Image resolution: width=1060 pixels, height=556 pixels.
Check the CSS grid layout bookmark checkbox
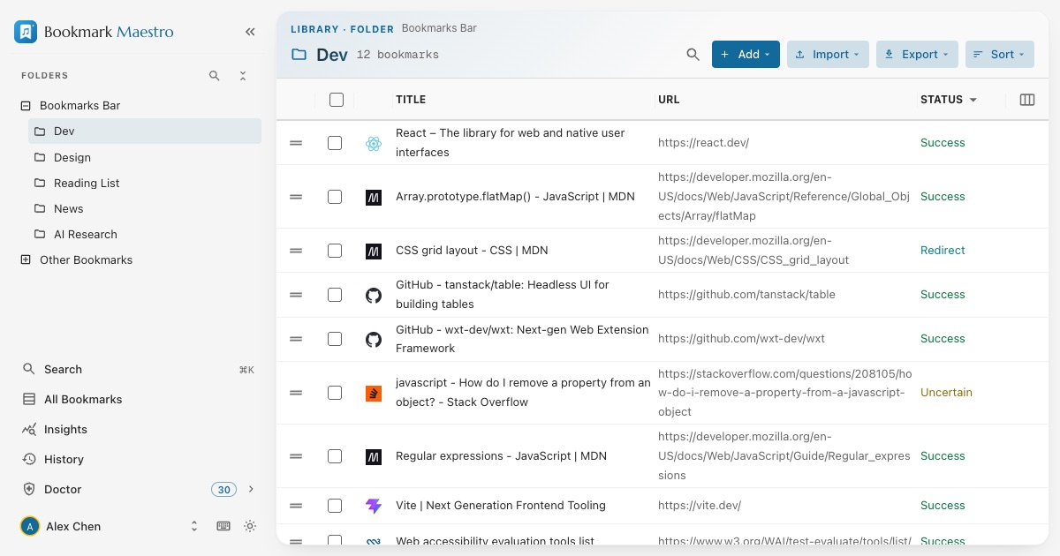[x=335, y=251]
